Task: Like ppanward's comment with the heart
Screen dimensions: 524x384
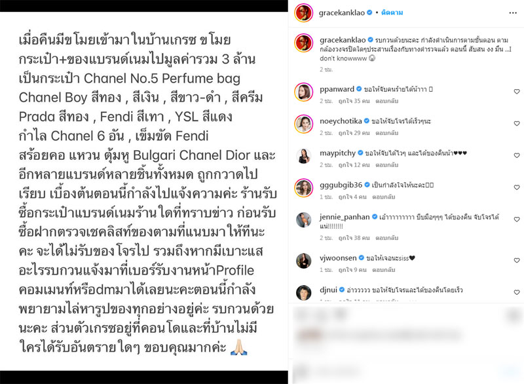Action: pyautogui.click(x=517, y=92)
